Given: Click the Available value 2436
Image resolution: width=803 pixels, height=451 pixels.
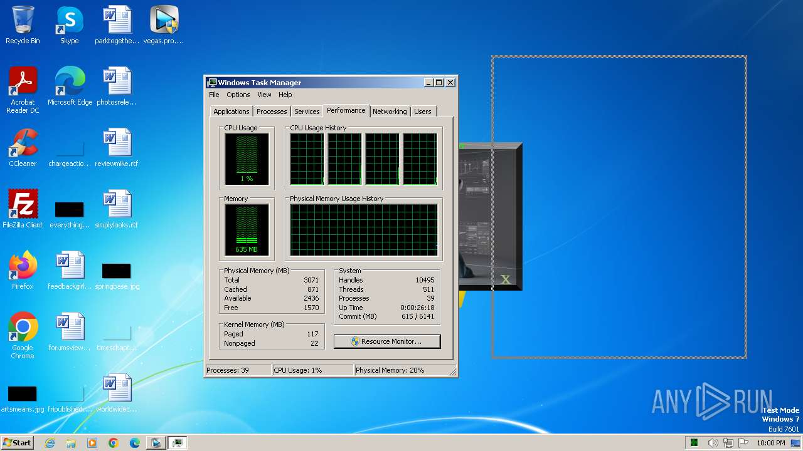Looking at the screenshot, I should tap(311, 298).
